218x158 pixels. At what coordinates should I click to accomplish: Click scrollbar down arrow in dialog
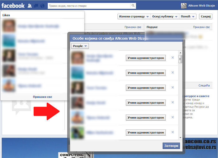pyautogui.click(x=180, y=138)
